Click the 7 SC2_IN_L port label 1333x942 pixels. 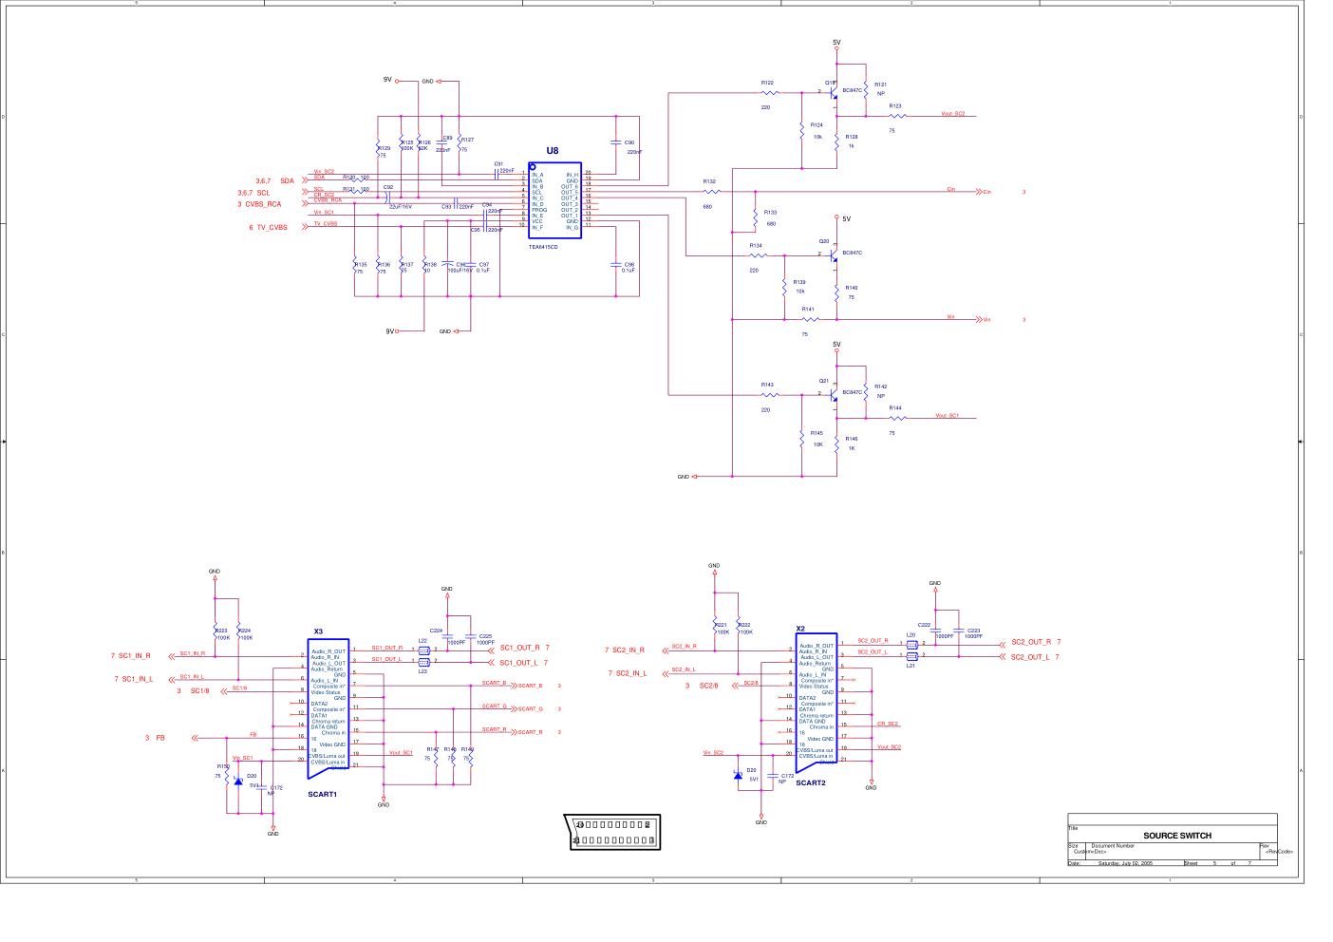tap(628, 673)
